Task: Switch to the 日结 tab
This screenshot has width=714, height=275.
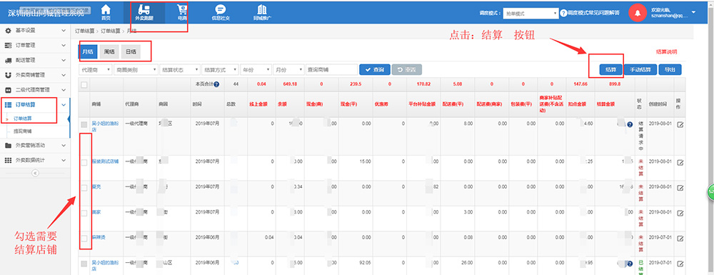Action: coord(131,52)
